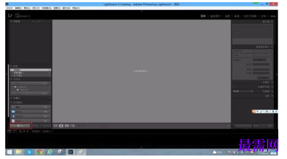The width and height of the screenshot is (287, 159).
Task: Click the plus button on Folders header
Action: (50, 79)
